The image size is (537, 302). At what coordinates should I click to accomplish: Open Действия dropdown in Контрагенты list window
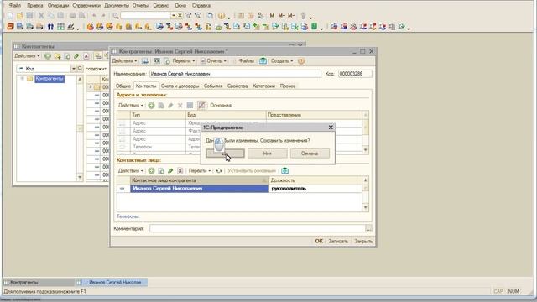tap(27, 56)
